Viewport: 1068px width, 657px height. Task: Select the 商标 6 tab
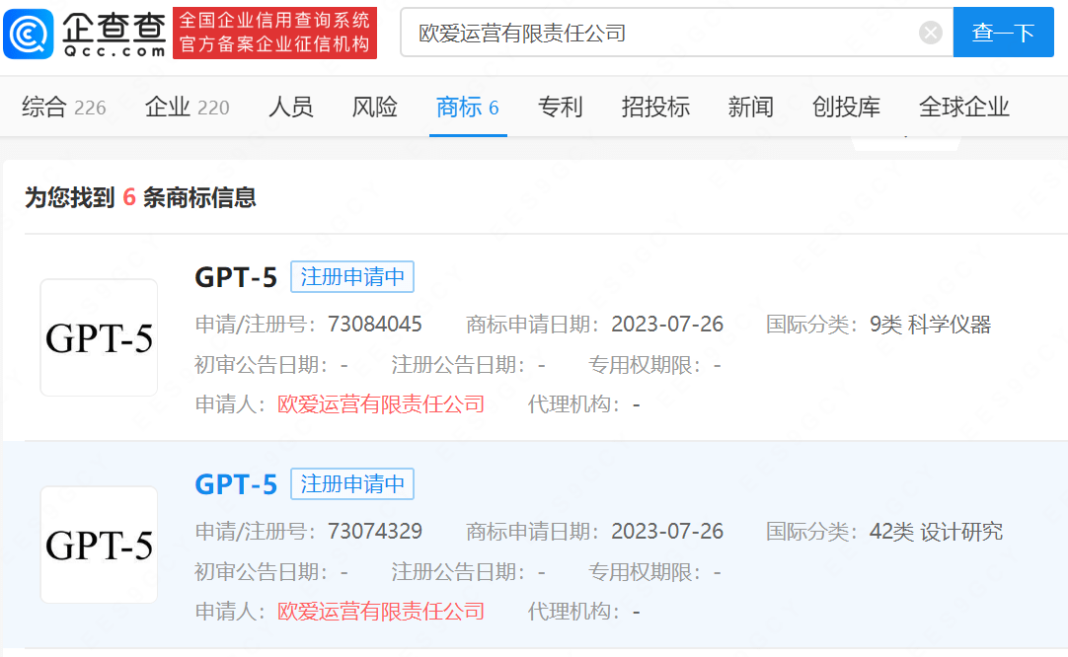[x=468, y=107]
